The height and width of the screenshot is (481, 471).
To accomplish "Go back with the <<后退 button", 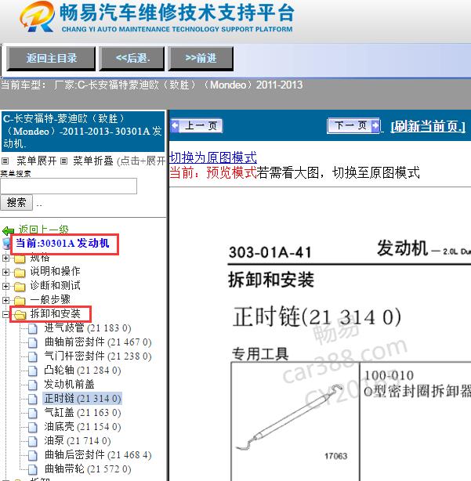I will (x=132, y=58).
